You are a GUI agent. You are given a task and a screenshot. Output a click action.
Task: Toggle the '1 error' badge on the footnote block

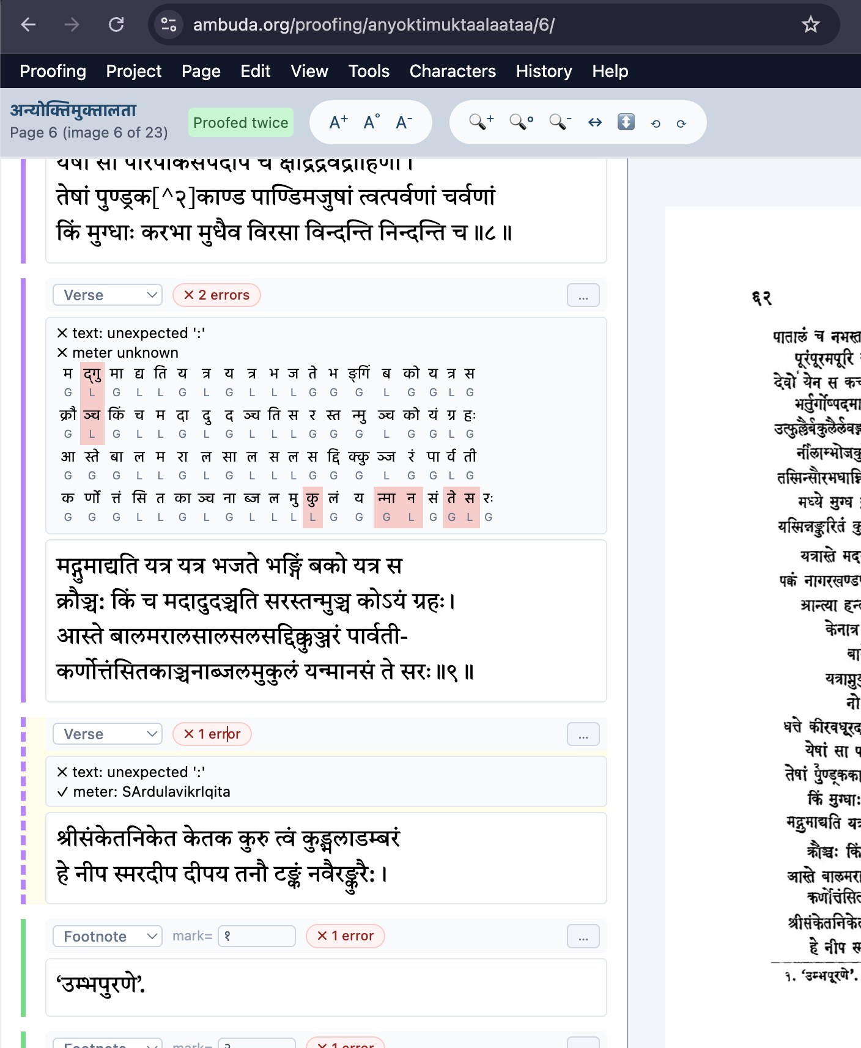click(x=346, y=936)
